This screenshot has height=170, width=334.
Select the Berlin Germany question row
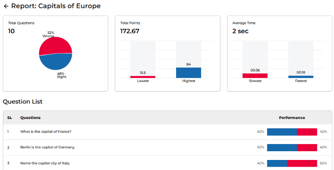[48, 147]
